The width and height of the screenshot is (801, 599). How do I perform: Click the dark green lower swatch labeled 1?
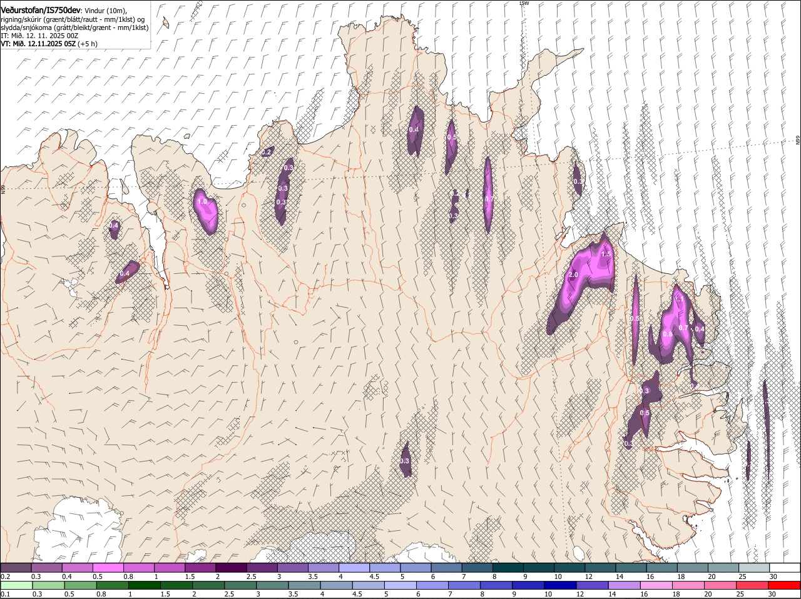[144, 586]
